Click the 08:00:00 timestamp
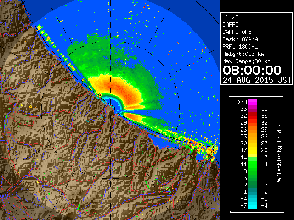 [x=252, y=70]
